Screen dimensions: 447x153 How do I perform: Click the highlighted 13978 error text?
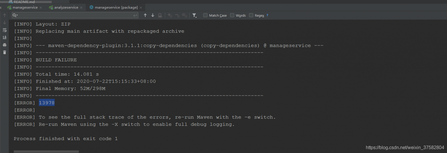(x=47, y=103)
